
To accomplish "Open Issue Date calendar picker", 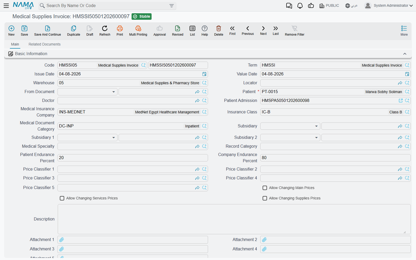I will (204, 74).
